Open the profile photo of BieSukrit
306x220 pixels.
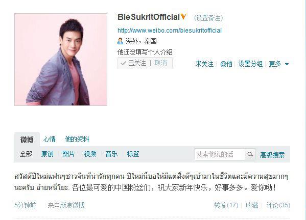coord(61,60)
